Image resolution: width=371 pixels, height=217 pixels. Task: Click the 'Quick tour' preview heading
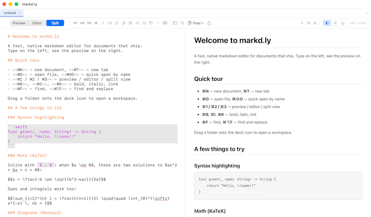208,79
